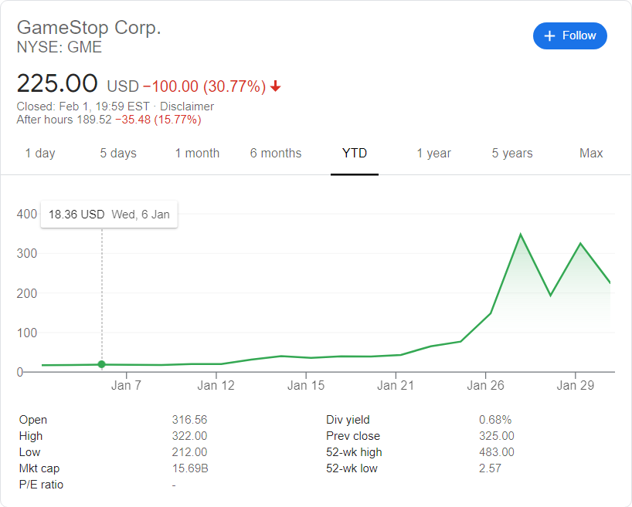The height and width of the screenshot is (507, 632).
Task: Click the Jan 29 axis label
Action: 576,385
